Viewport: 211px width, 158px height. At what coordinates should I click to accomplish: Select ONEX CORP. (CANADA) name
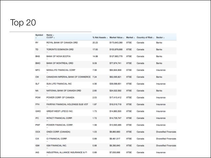(58, 132)
